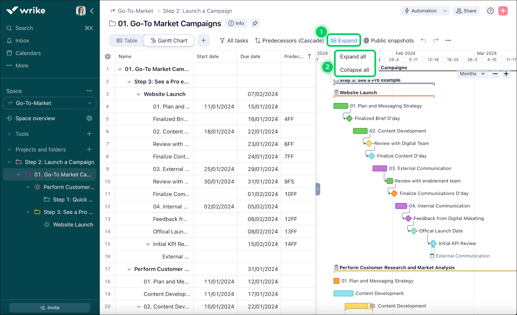Click green 01. Plan and Messaging Gantt bar
The height and width of the screenshot is (315, 517).
(x=341, y=106)
